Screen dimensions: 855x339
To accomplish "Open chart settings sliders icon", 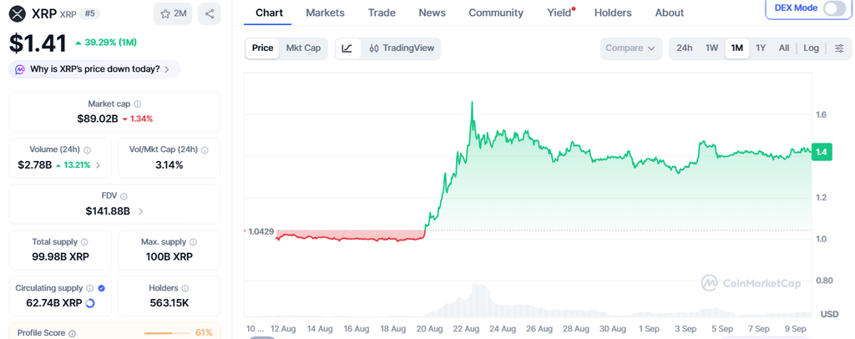I will click(839, 48).
